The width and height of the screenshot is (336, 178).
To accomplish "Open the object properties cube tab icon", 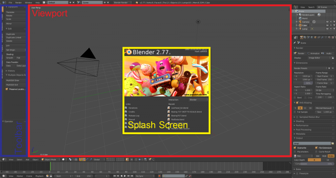I will pyautogui.click(x=315, y=37).
